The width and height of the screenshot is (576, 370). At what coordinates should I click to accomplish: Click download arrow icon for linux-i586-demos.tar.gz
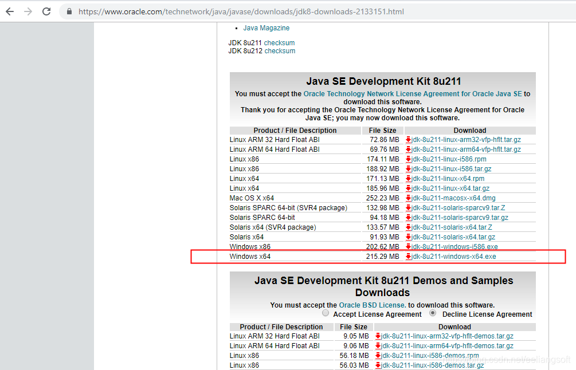coord(378,365)
